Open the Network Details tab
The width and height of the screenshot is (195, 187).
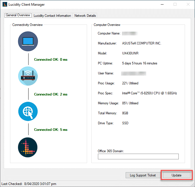tap(85, 16)
